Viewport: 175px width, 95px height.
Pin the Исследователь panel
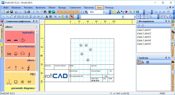tap(166, 21)
